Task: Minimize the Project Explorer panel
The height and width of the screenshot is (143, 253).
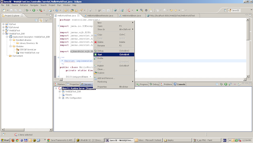Action: (x=47, y=15)
